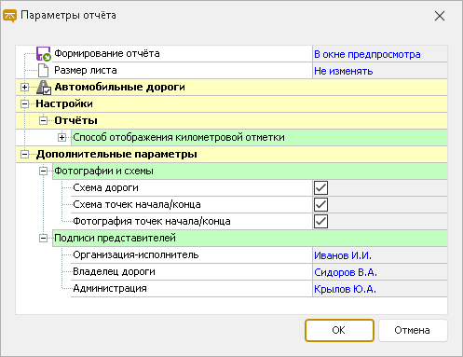The height and width of the screenshot is (357, 463).
Task: Click the road icon beside Автомобильные дороги
Action: (44, 88)
